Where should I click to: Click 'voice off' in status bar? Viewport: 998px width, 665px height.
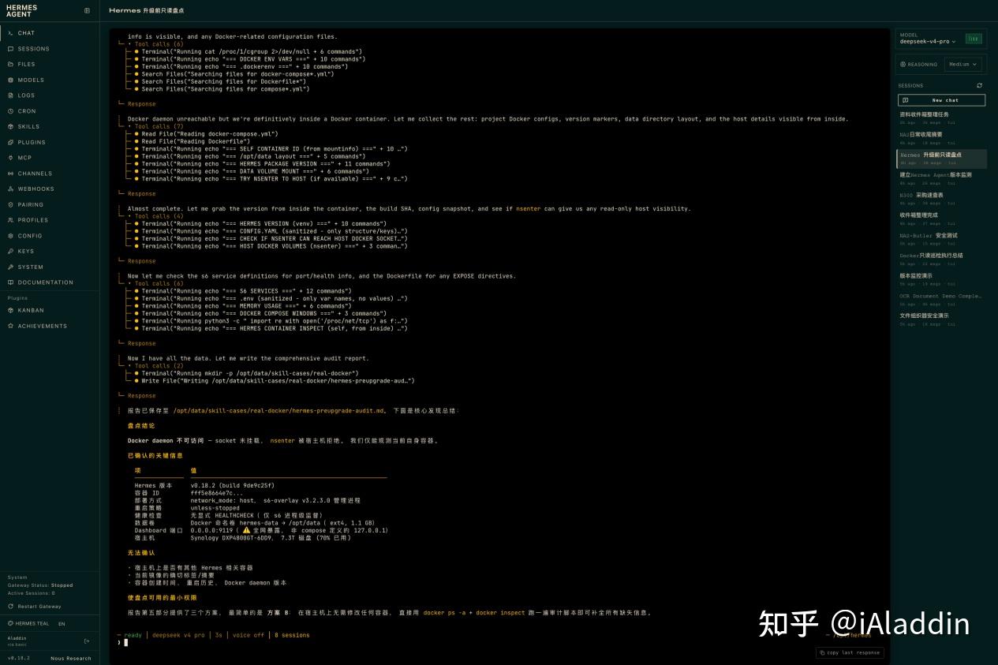pyautogui.click(x=249, y=635)
